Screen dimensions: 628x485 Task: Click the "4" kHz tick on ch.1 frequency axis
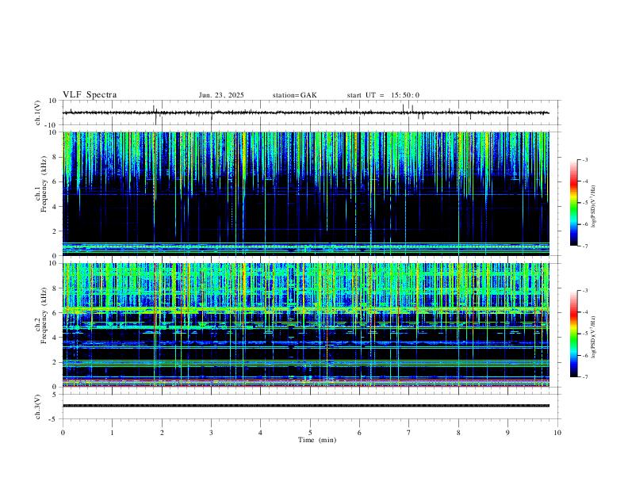point(55,207)
